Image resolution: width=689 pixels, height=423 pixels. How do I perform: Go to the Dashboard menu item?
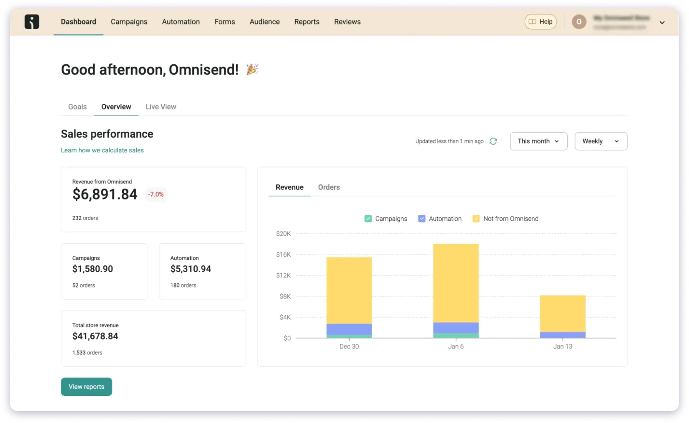click(x=79, y=22)
